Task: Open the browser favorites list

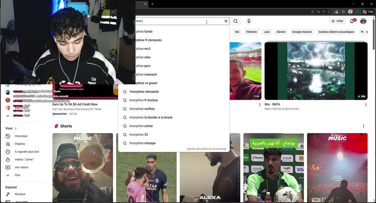Action: click(x=343, y=12)
